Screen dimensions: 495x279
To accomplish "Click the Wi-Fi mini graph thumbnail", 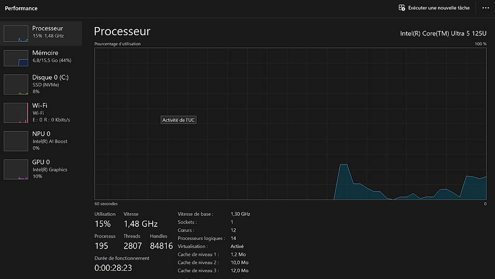I will [16, 113].
